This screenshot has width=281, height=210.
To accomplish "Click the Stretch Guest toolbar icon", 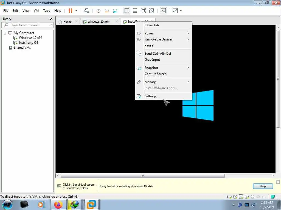I will (x=175, y=11).
